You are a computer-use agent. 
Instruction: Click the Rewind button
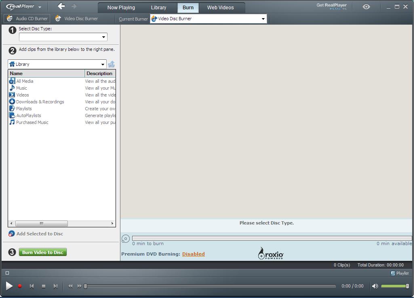pos(70,286)
